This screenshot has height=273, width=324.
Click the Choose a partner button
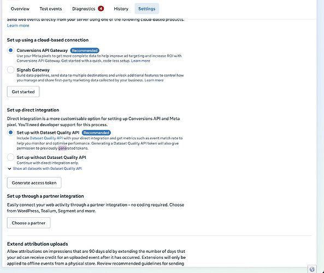click(28, 223)
